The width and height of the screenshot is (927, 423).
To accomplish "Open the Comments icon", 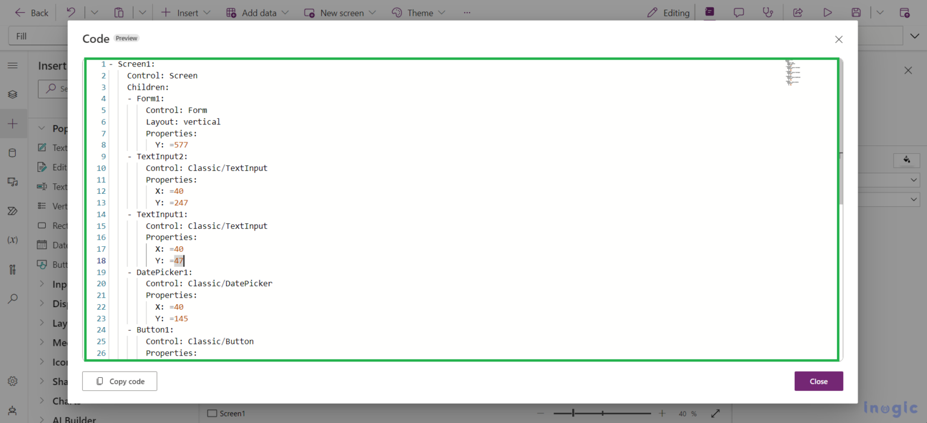I will click(739, 13).
